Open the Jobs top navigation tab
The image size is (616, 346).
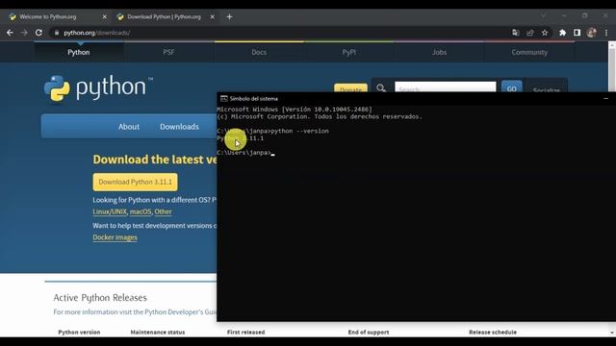(x=439, y=52)
